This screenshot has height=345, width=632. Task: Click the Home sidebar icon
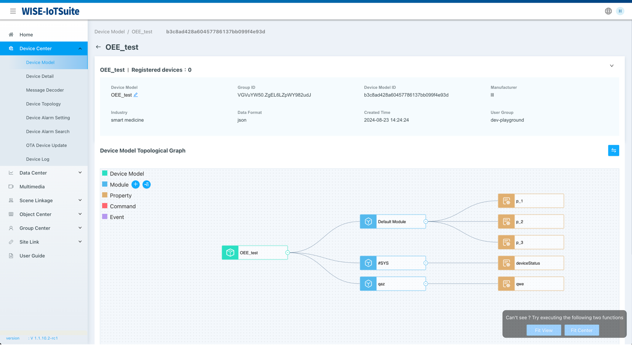point(11,34)
